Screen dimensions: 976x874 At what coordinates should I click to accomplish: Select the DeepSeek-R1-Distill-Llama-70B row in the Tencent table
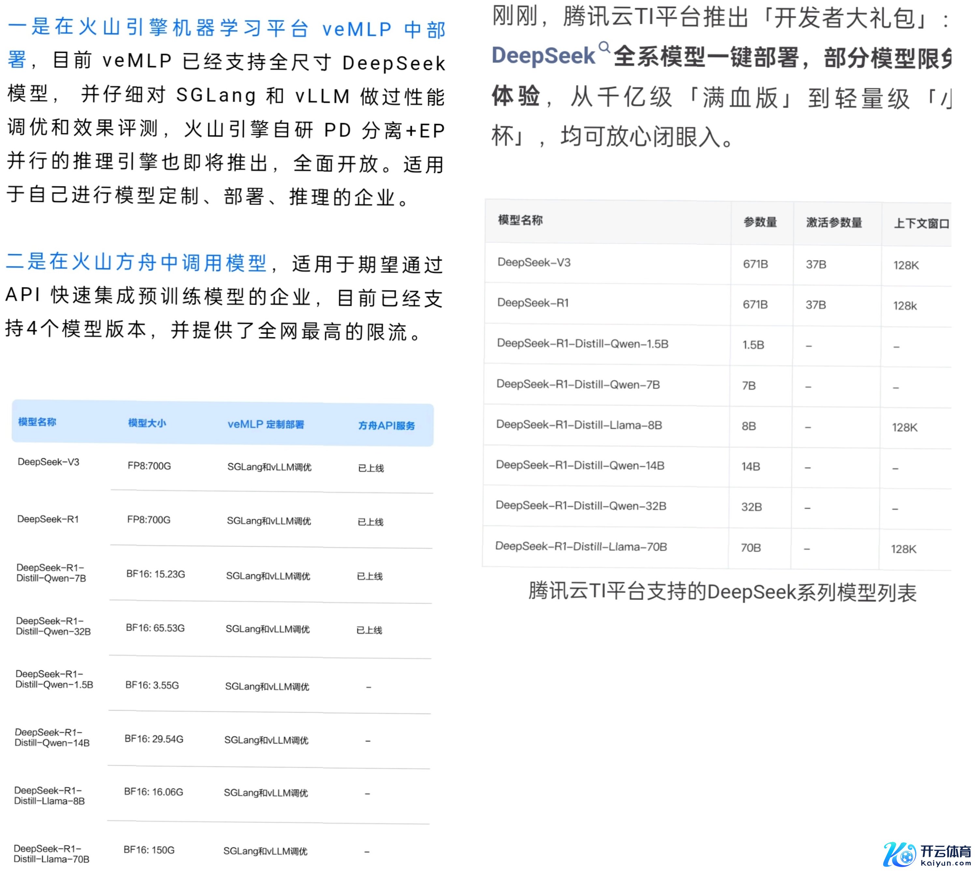pyautogui.click(x=581, y=546)
